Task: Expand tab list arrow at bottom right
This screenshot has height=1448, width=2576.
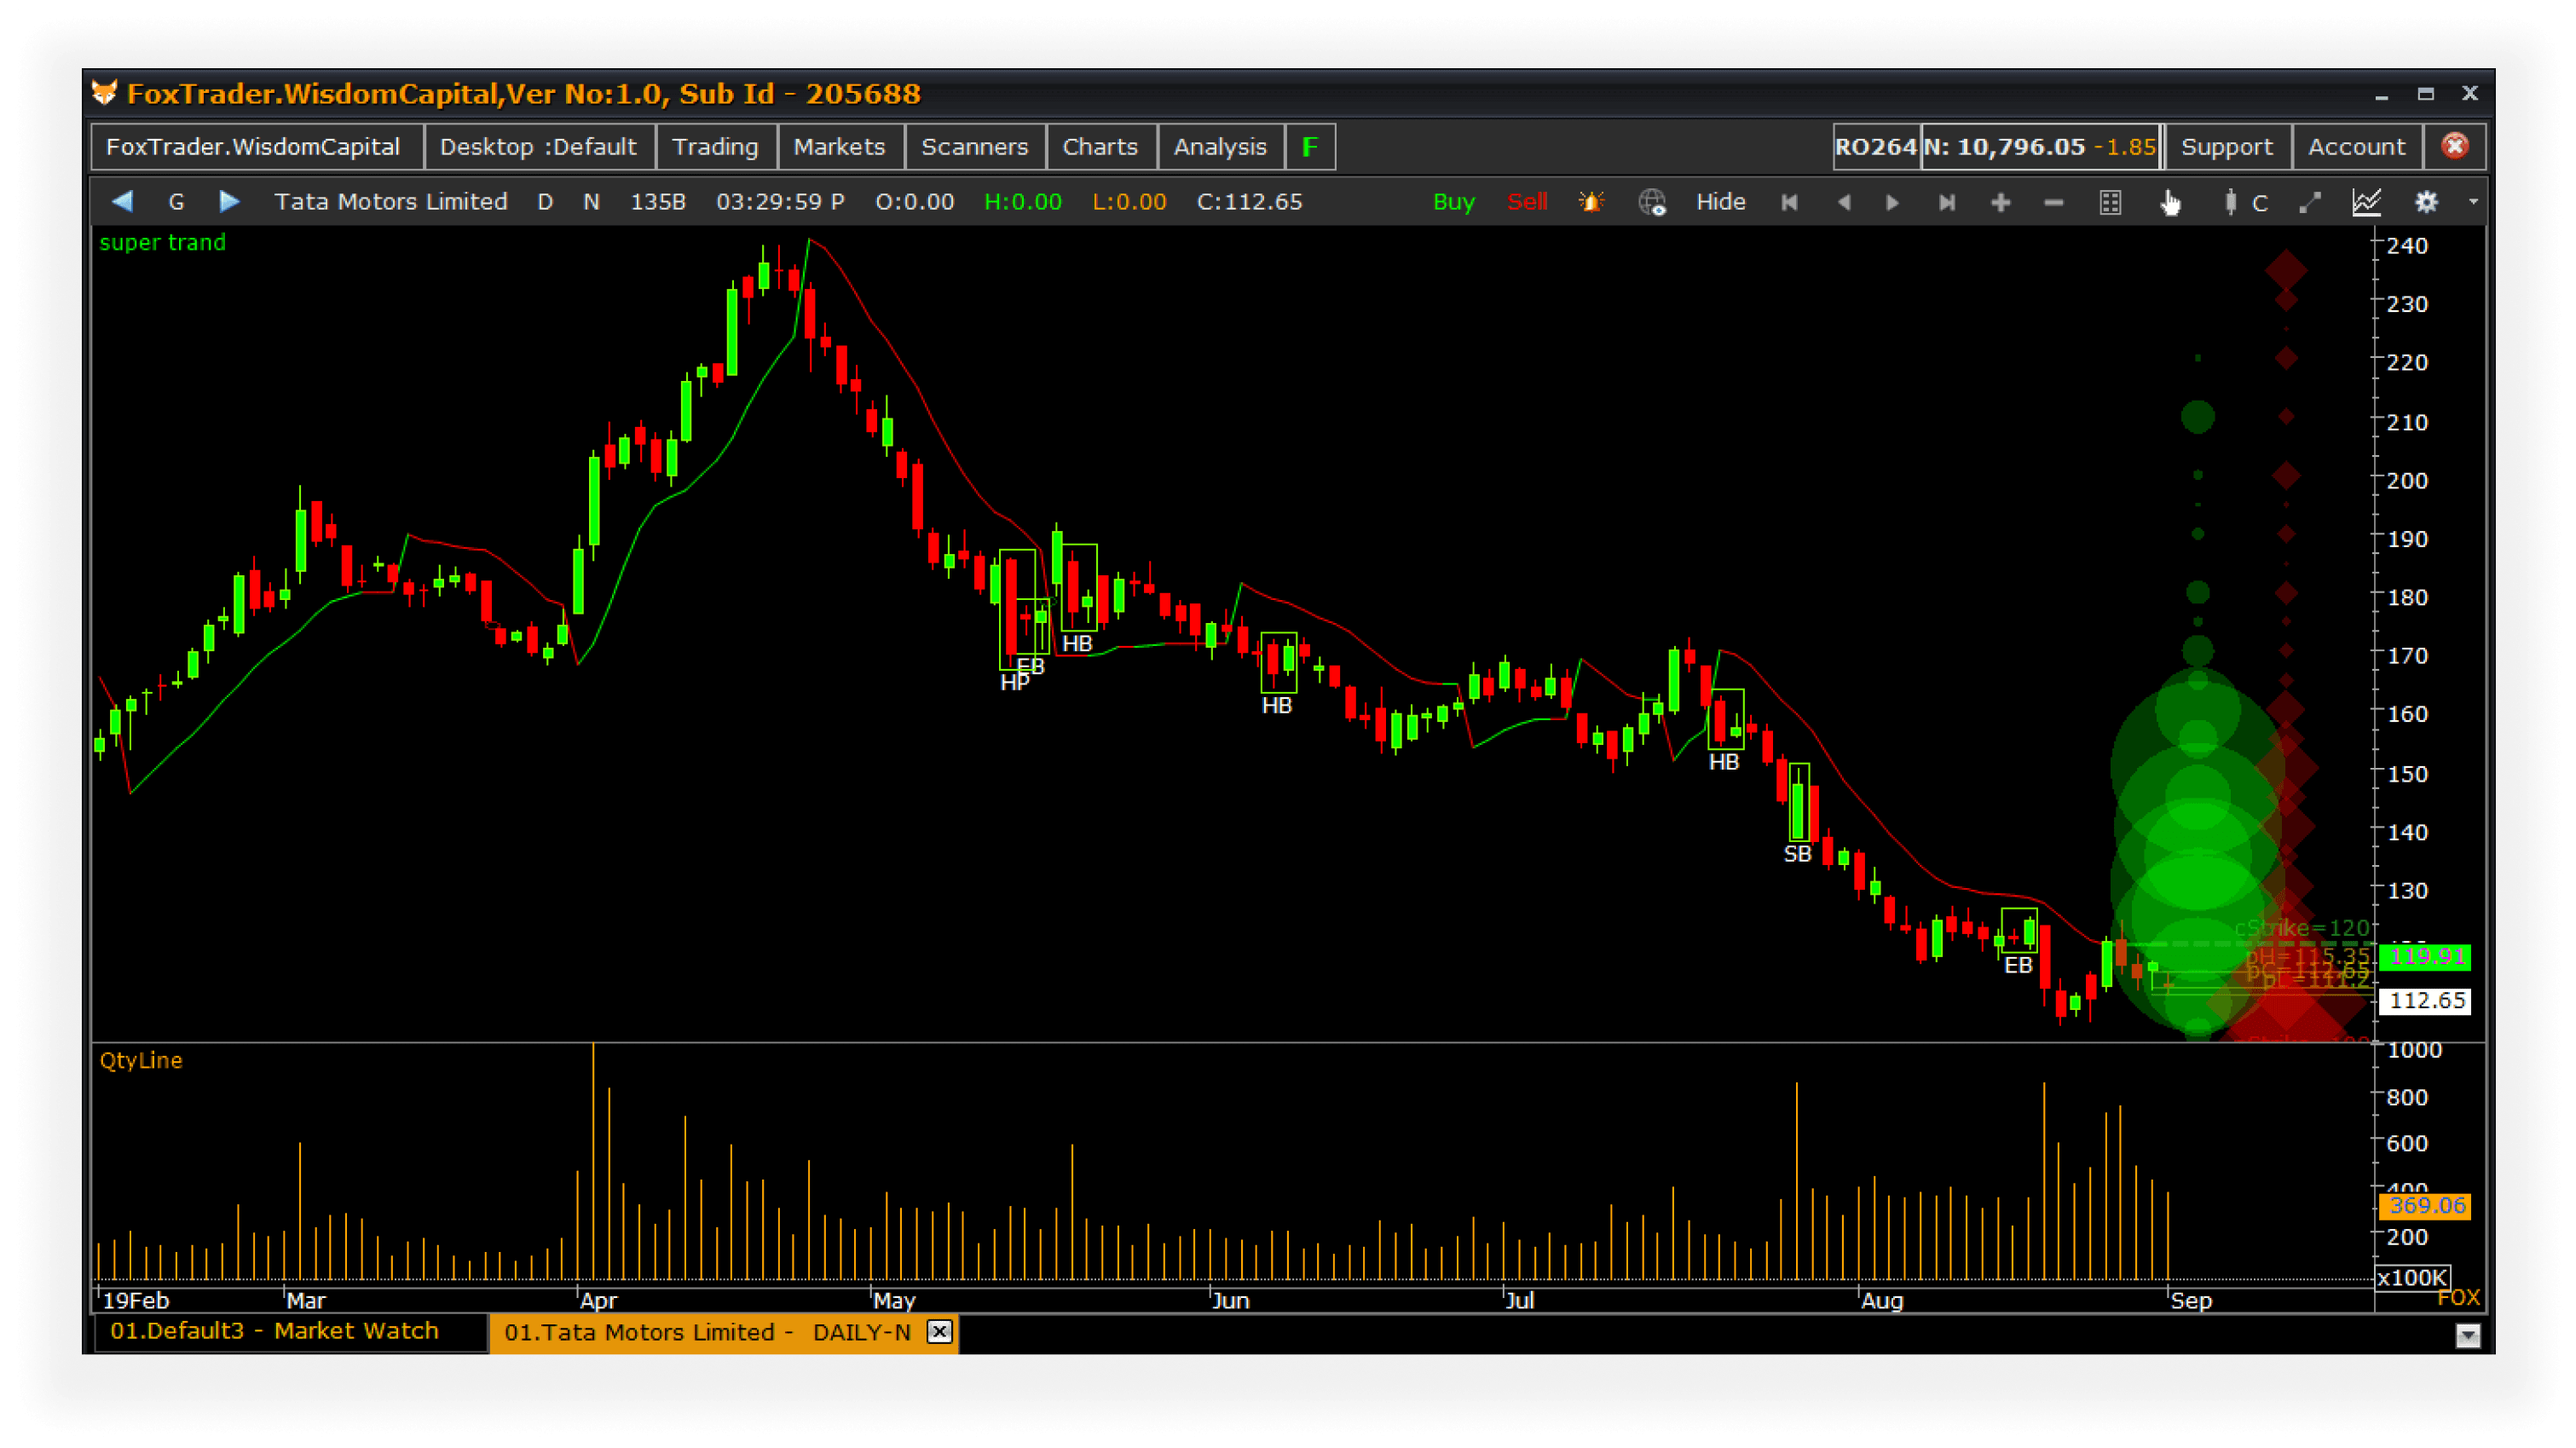Action: pos(2467,1335)
